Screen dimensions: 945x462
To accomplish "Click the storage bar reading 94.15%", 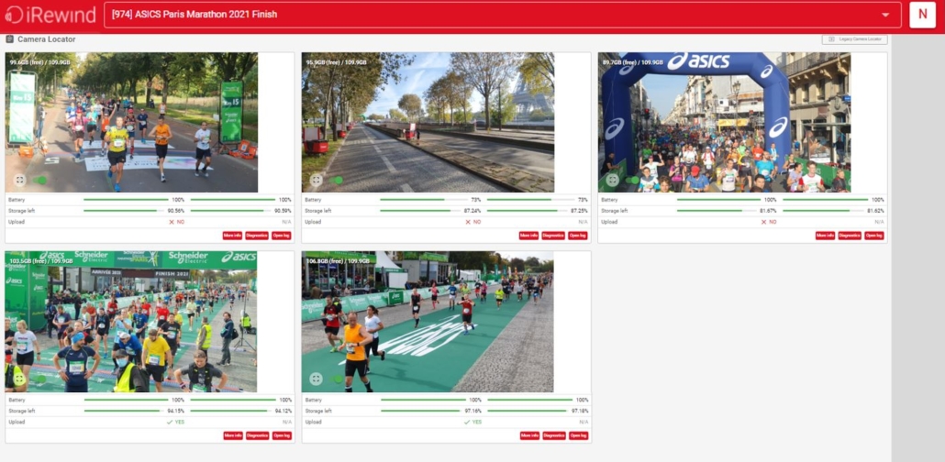I will point(124,411).
